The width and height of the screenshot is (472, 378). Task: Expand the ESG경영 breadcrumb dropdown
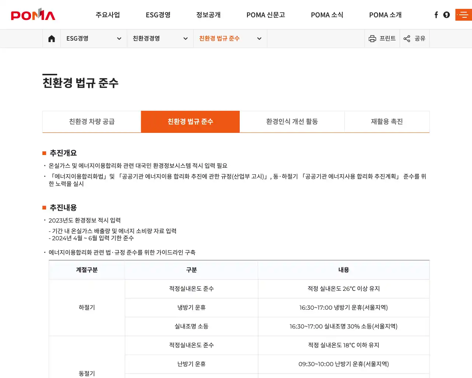tap(94, 38)
